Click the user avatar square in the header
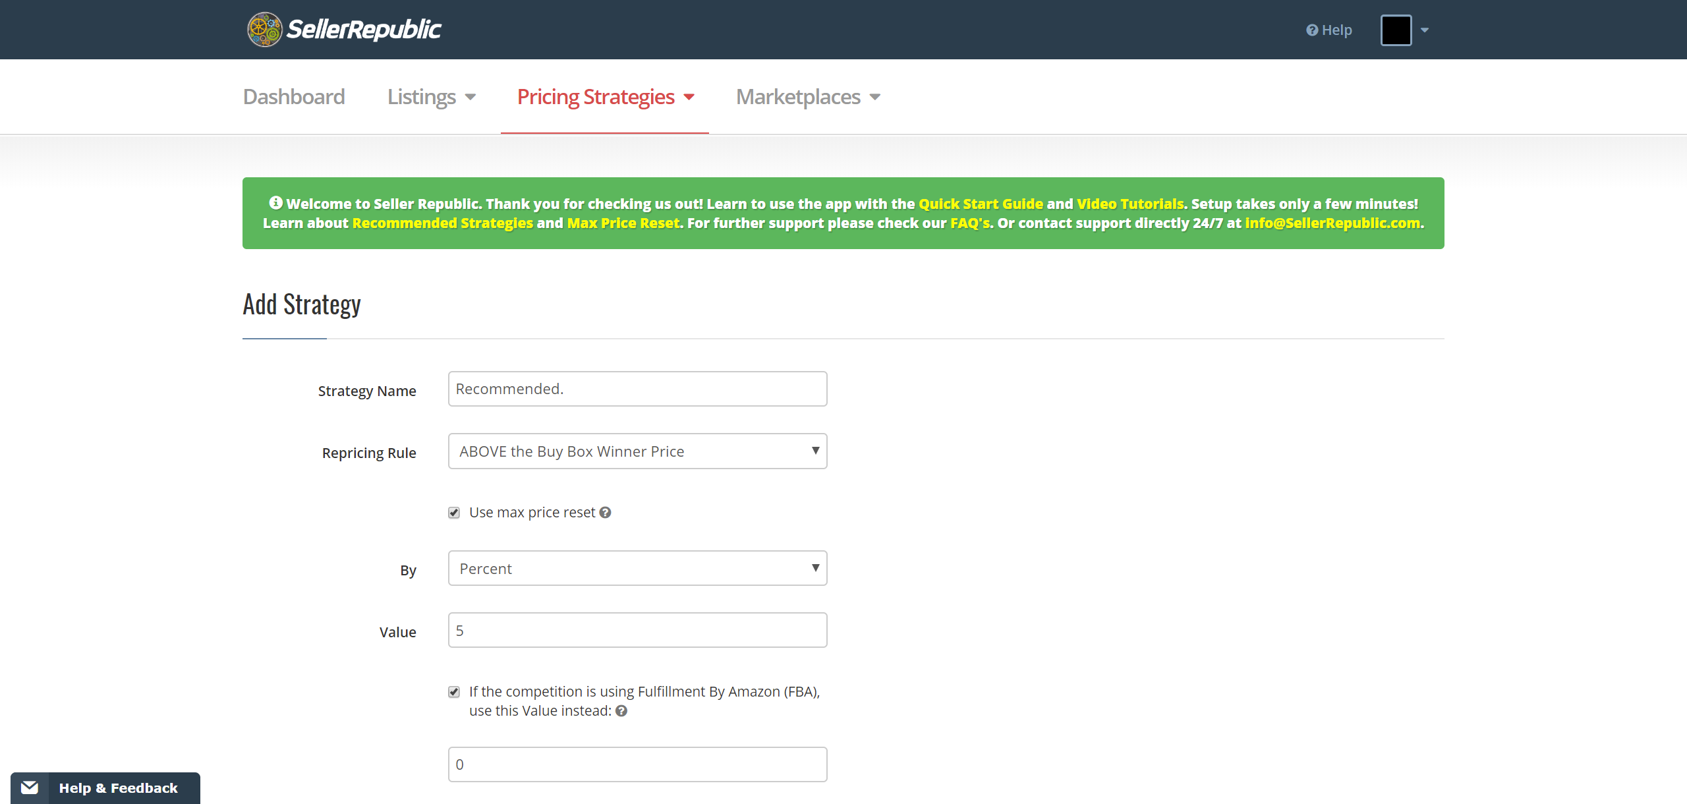 (1397, 30)
